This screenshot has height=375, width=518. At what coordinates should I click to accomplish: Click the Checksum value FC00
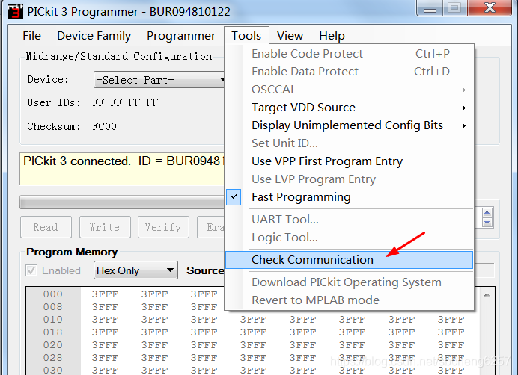point(104,127)
